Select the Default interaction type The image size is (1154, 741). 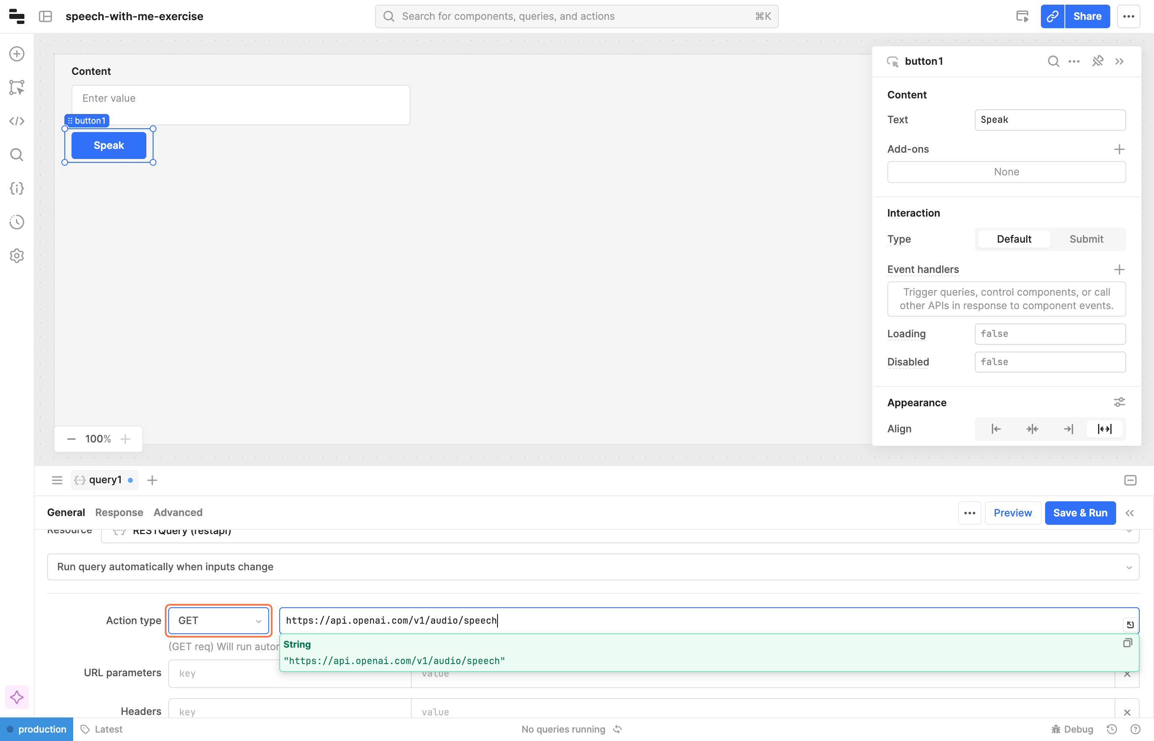(1014, 239)
